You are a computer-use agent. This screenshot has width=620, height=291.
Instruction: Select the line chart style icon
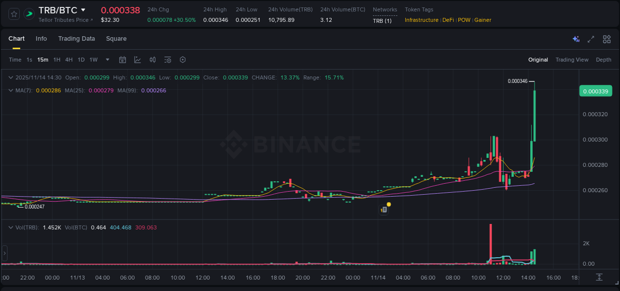(x=137, y=59)
